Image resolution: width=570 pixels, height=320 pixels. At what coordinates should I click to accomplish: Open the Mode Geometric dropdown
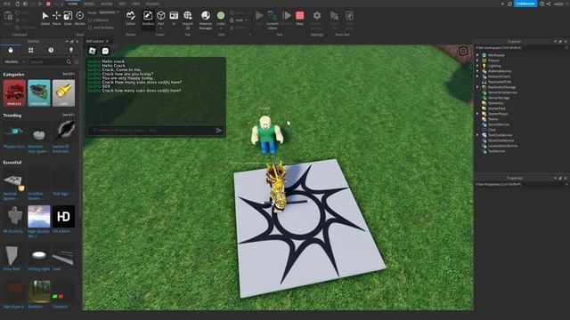(x=109, y=12)
